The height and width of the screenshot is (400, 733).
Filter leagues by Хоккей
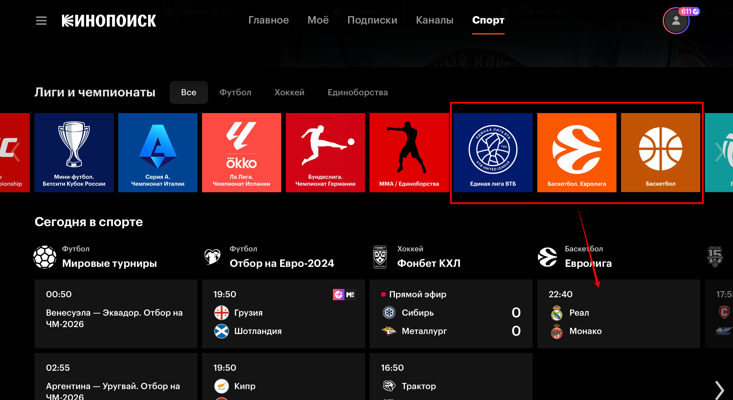click(x=289, y=92)
